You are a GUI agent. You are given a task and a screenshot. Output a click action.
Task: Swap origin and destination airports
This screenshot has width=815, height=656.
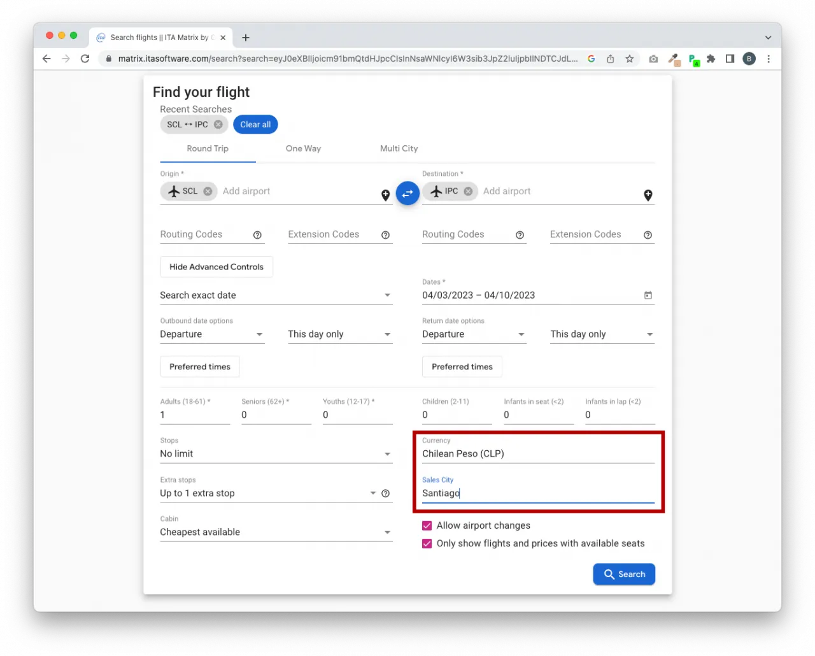click(407, 193)
